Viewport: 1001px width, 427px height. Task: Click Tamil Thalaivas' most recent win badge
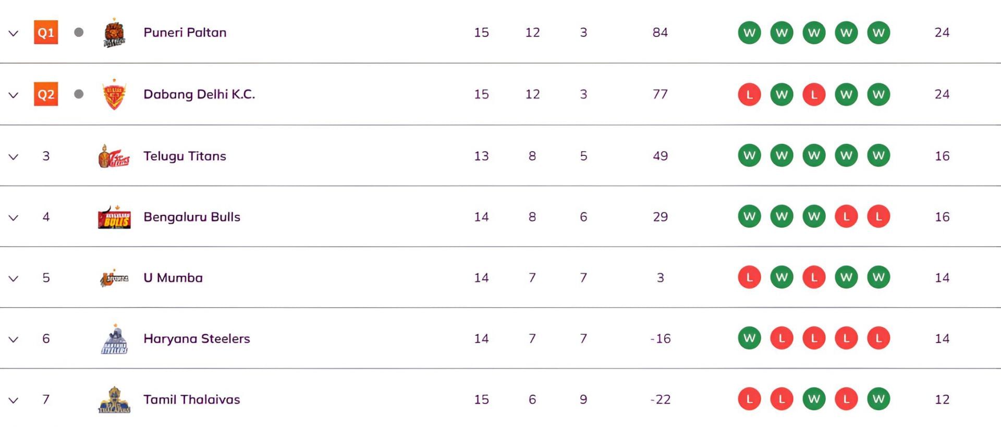(x=878, y=399)
